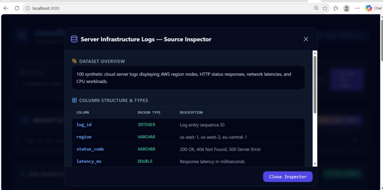Click the COLUMN STRUCTURE & TYPES heading
383x190 pixels.
tap(114, 100)
